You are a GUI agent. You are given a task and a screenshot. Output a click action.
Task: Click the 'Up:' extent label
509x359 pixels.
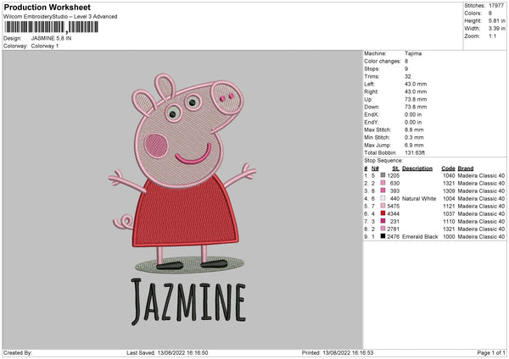368,99
